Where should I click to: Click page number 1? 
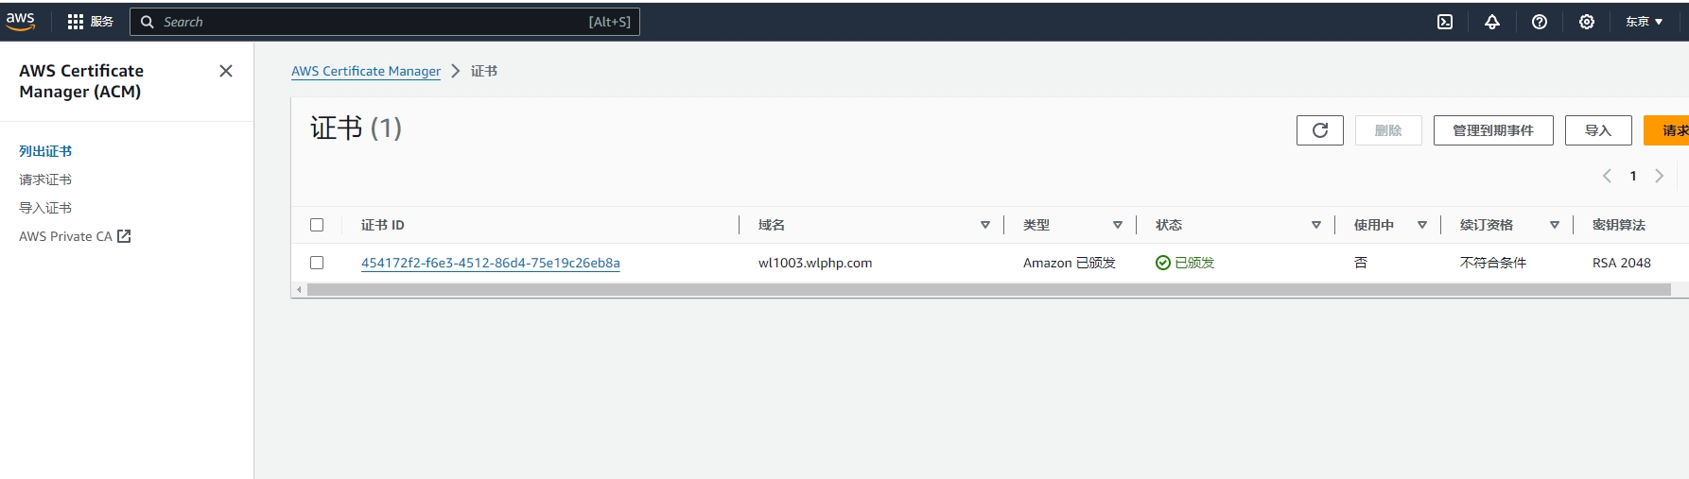tap(1633, 176)
